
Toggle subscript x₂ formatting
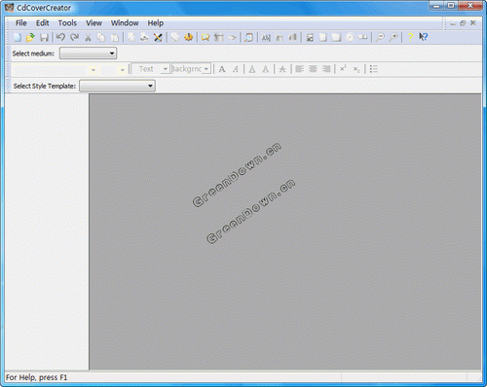click(x=356, y=69)
